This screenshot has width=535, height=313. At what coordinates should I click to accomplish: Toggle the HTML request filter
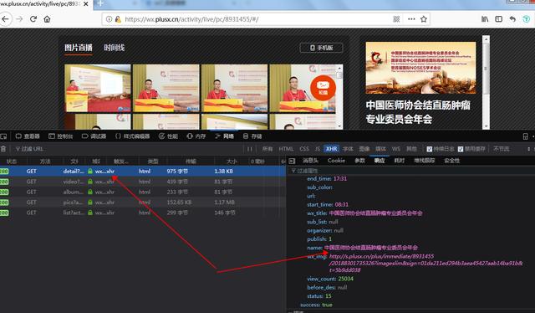pos(286,149)
